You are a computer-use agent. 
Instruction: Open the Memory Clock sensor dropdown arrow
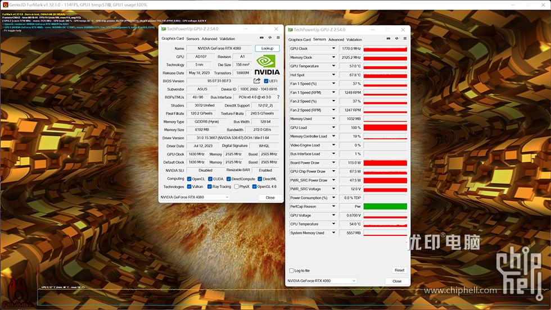coord(333,57)
